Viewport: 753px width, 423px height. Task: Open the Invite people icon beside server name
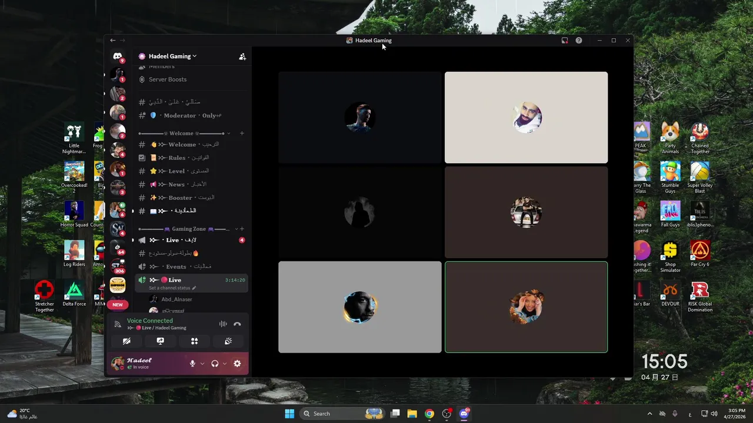[242, 56]
